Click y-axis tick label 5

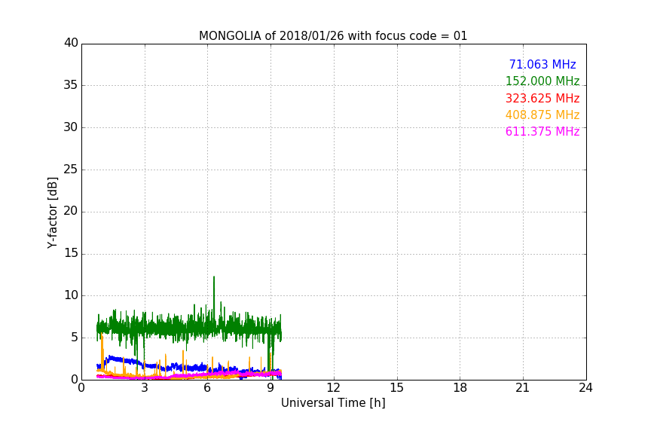75,338
